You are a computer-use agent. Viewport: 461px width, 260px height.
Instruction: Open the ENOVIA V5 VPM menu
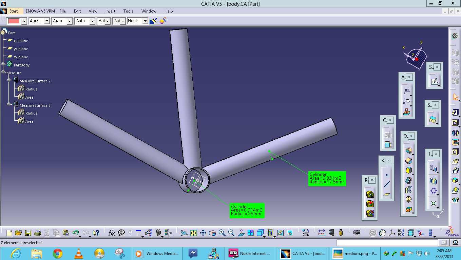40,11
